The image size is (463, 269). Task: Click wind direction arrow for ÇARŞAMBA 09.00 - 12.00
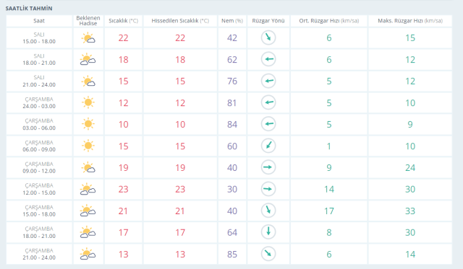(x=268, y=167)
